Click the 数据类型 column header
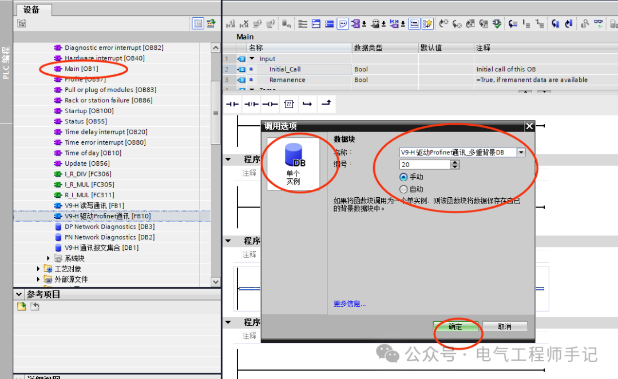This screenshot has height=379, width=618. click(385, 47)
